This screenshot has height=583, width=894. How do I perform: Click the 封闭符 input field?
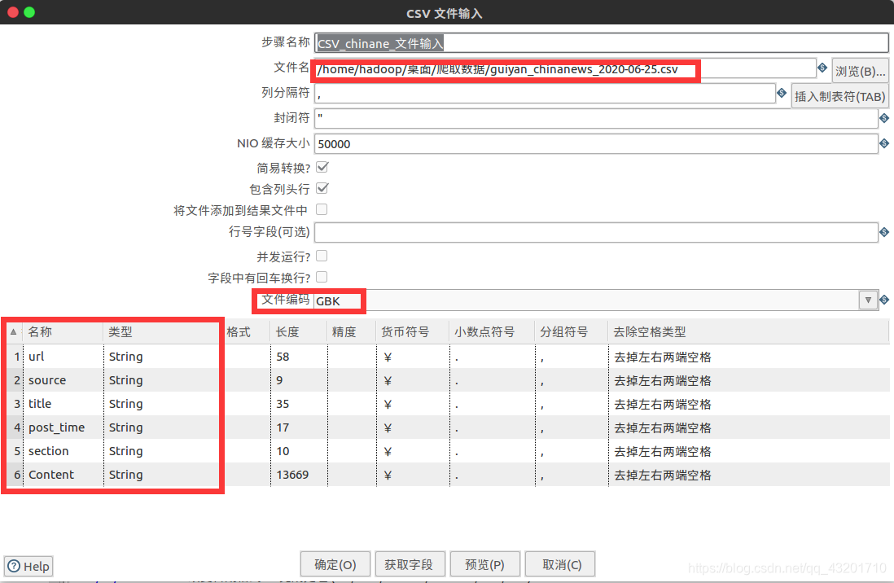click(x=596, y=119)
